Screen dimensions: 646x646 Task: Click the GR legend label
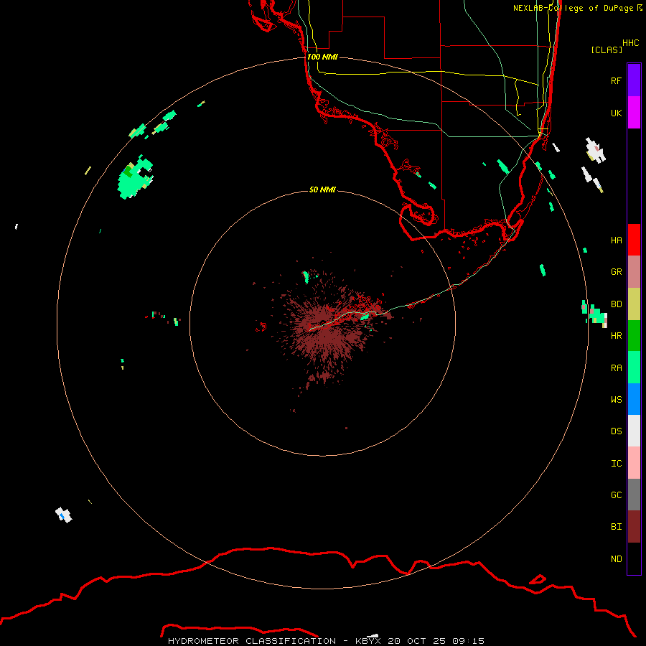(616, 272)
